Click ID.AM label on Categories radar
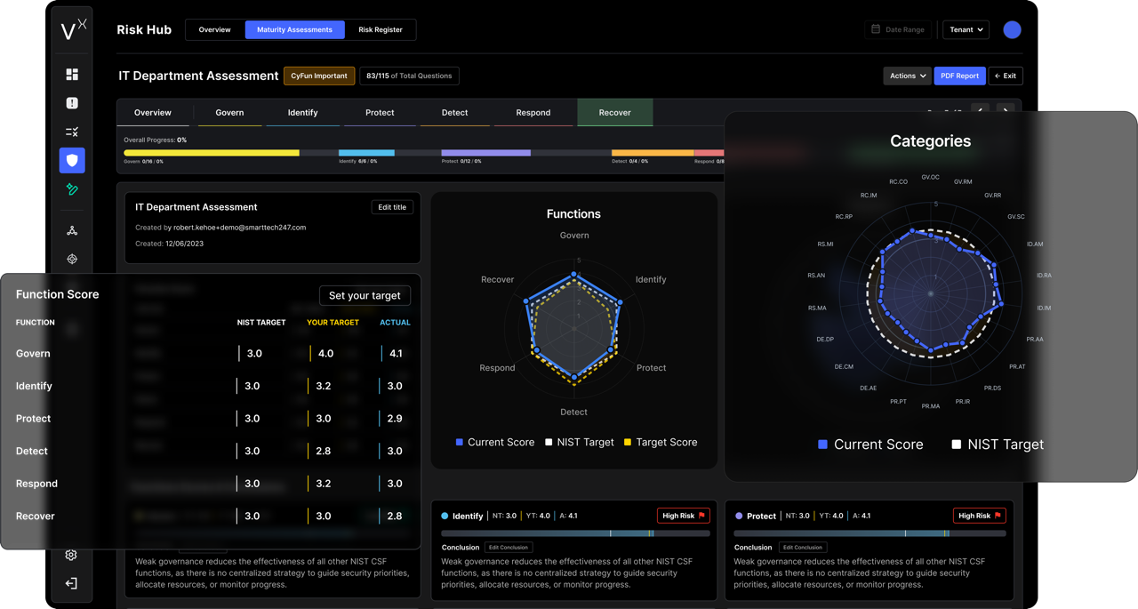The width and height of the screenshot is (1138, 609). pos(1035,244)
